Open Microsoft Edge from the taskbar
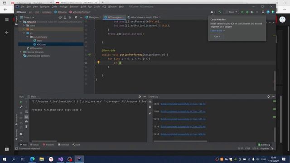Image resolution: width=290 pixels, height=163 pixels. point(32,159)
